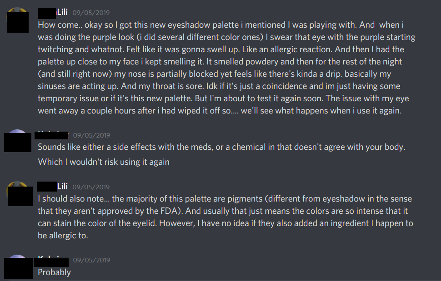This screenshot has width=441, height=281.
Task: Click the timestamp above the "Probably" message
Action: (91, 261)
